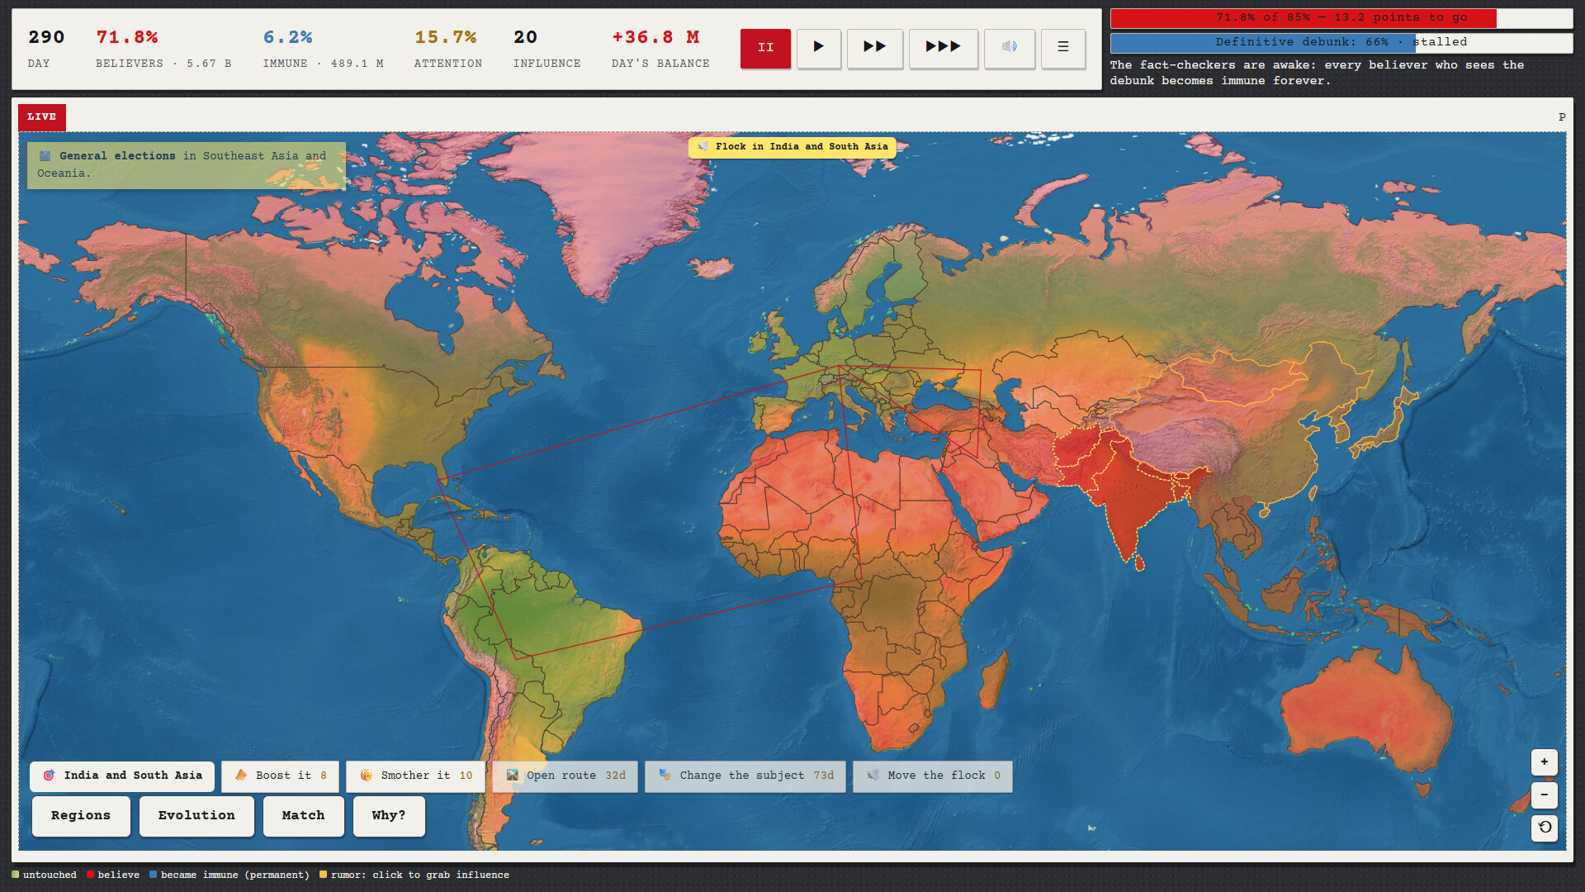The image size is (1585, 892).
Task: Open the hamburger menu
Action: [1062, 48]
